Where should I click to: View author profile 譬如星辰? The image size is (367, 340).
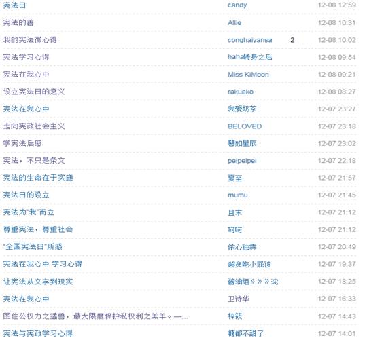(x=242, y=143)
